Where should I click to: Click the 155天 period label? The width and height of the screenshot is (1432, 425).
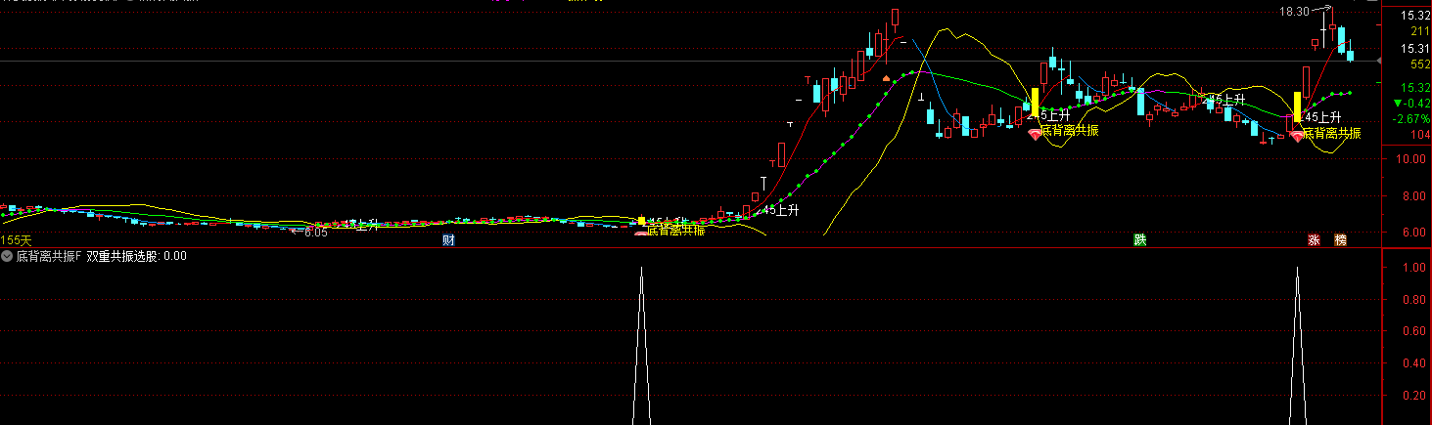pos(16,240)
